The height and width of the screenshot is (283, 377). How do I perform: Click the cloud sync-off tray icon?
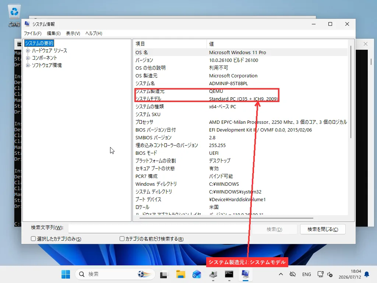tap(293, 274)
